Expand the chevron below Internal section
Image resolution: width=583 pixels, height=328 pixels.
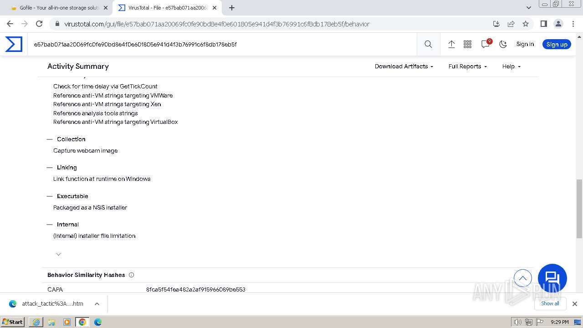(58, 254)
